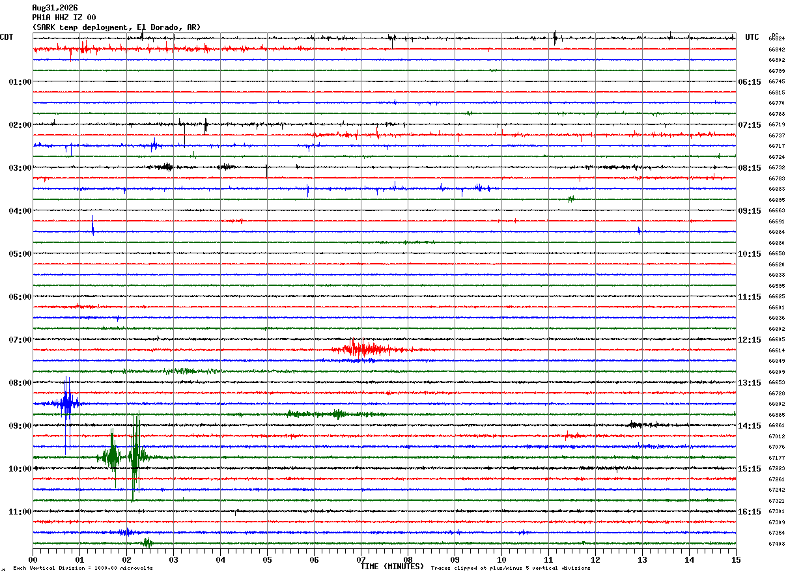Click minute 07 on the bottom axis
This screenshot has width=788, height=577.
coord(361,559)
